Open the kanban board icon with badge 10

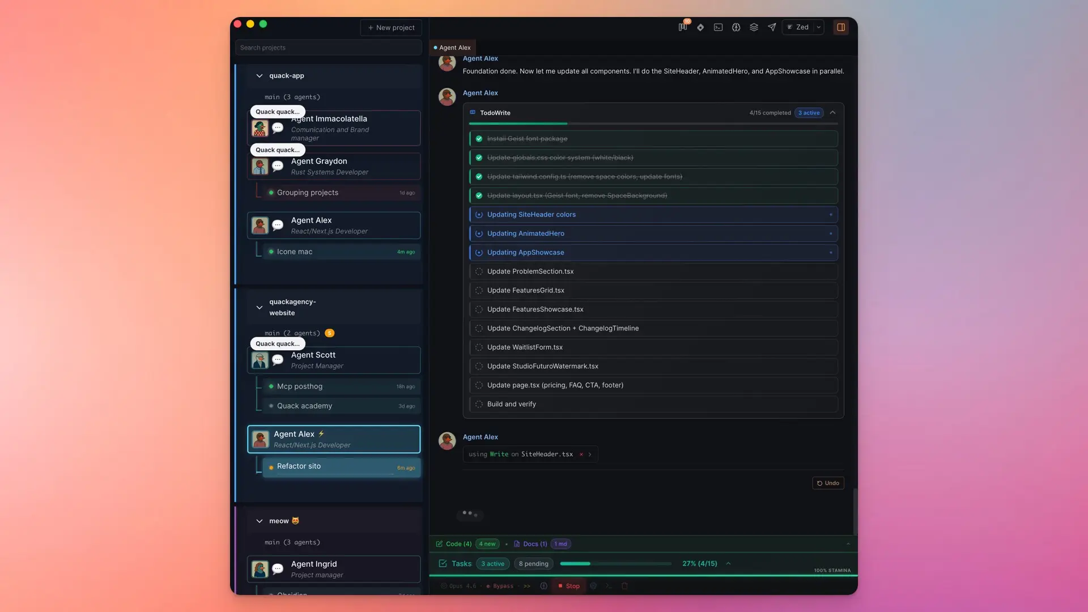click(683, 27)
